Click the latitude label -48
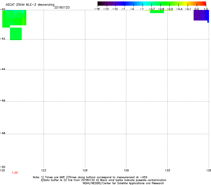This screenshot has height=185, width=211. tap(3, 133)
